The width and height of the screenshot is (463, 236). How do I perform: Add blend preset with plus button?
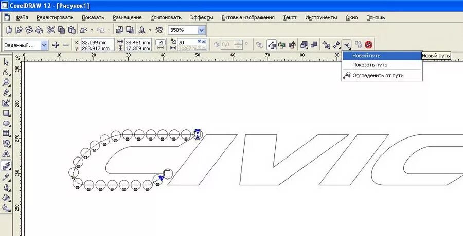coord(56,45)
